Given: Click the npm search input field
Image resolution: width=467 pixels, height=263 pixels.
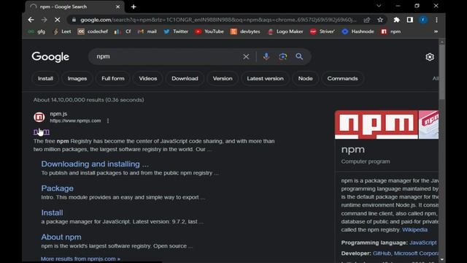Looking at the screenshot, I should point(167,57).
